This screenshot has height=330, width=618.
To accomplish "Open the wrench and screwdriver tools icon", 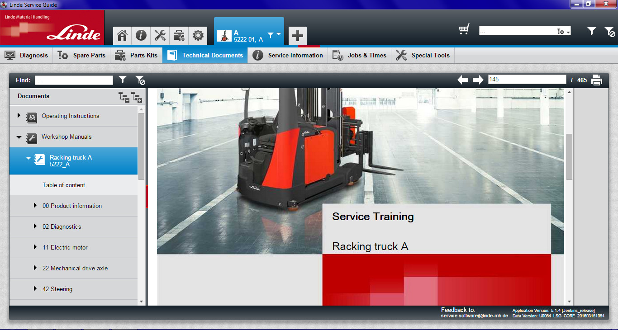I will pos(160,35).
